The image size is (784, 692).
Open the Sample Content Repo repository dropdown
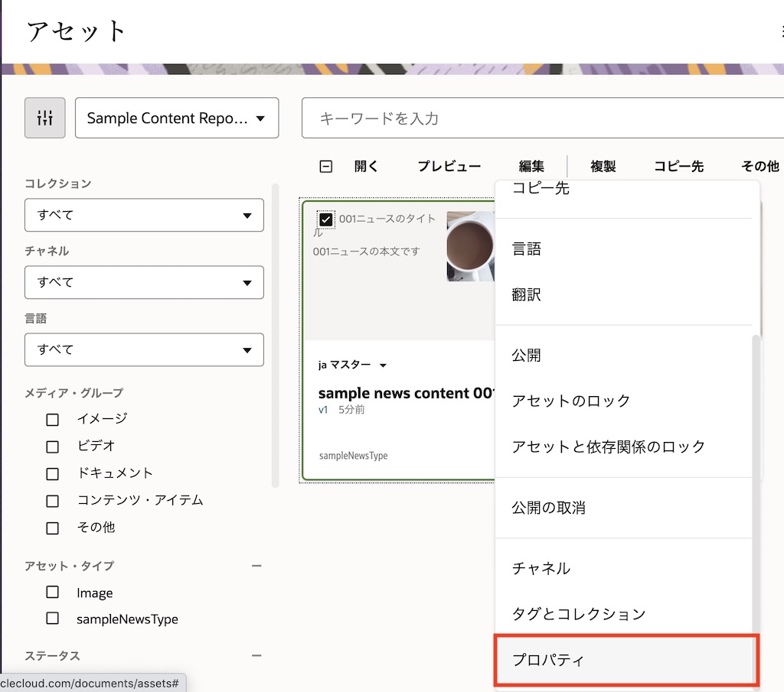coord(177,118)
